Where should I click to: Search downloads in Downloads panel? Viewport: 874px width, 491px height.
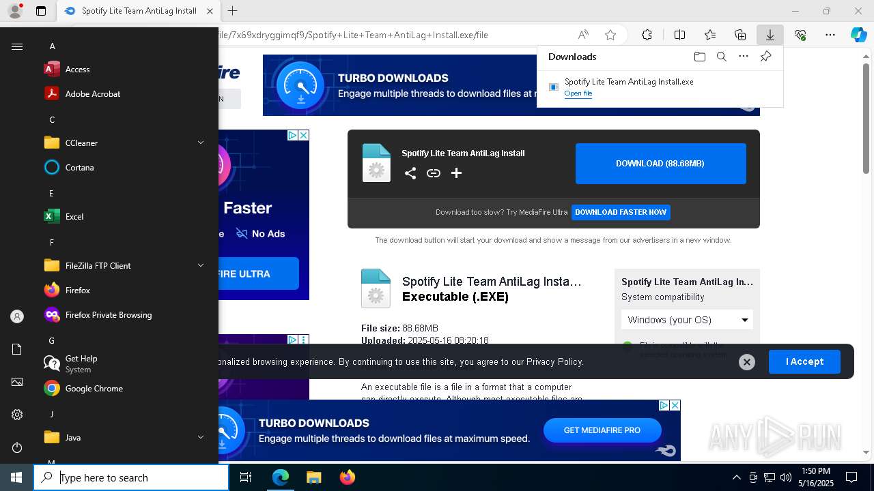pyautogui.click(x=721, y=57)
